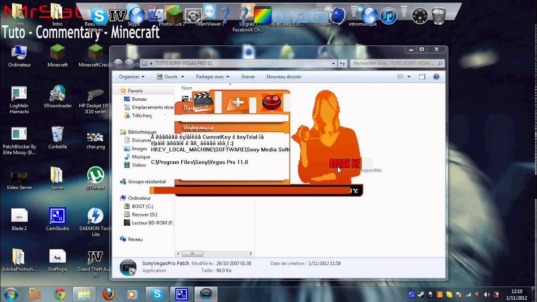Select Bibliothèques in navigation pane
Viewport: 537px width, 302px height.
142,132
